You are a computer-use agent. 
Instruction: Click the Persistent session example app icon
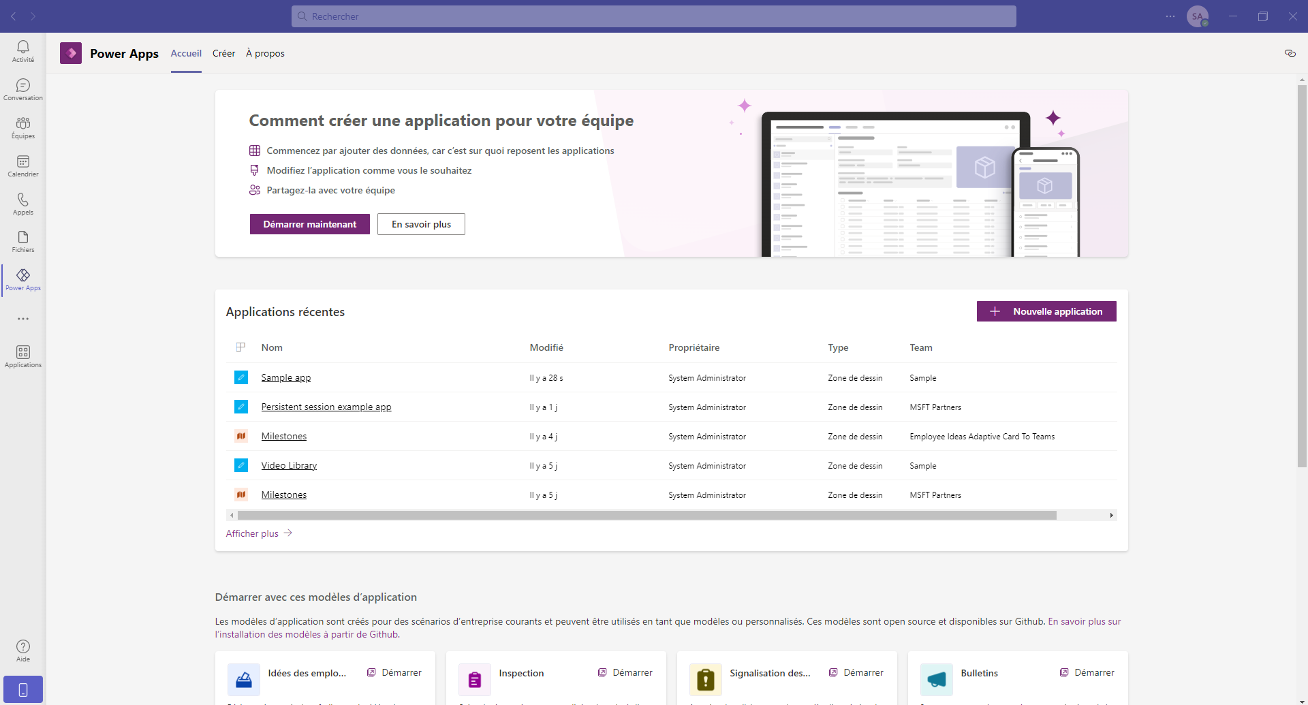[x=241, y=407]
